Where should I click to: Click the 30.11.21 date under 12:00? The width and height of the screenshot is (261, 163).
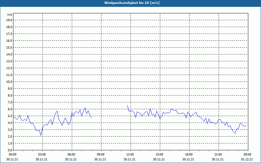(130, 159)
